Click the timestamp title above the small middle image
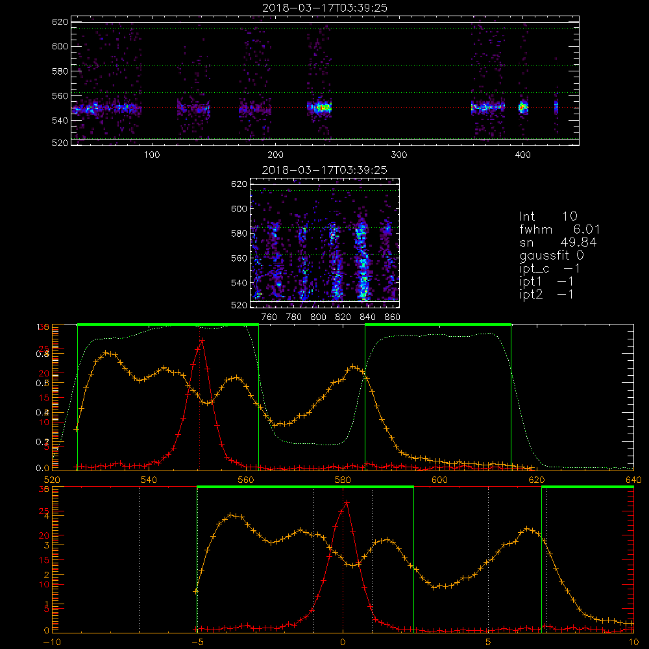Image resolution: width=649 pixels, height=649 pixels. (324, 170)
